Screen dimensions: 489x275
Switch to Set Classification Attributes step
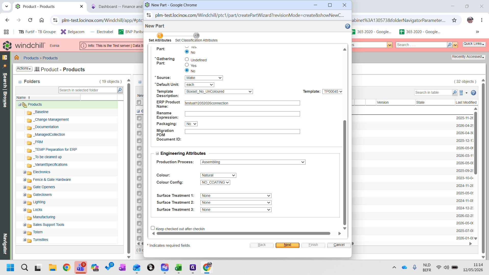tap(196, 38)
